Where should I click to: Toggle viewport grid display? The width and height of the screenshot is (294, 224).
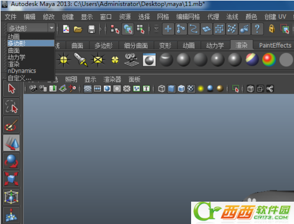pos(88,89)
